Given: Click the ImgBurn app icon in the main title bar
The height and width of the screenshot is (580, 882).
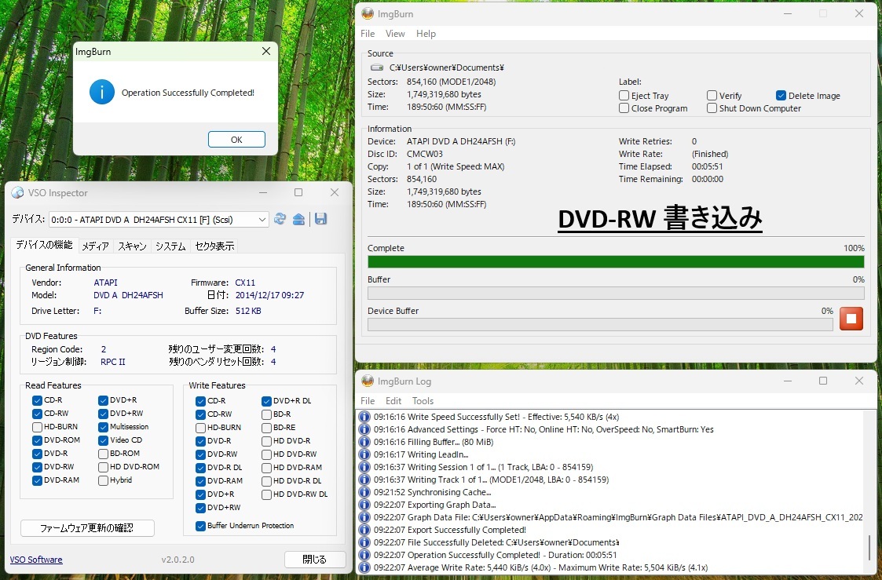Looking at the screenshot, I should pyautogui.click(x=368, y=13).
